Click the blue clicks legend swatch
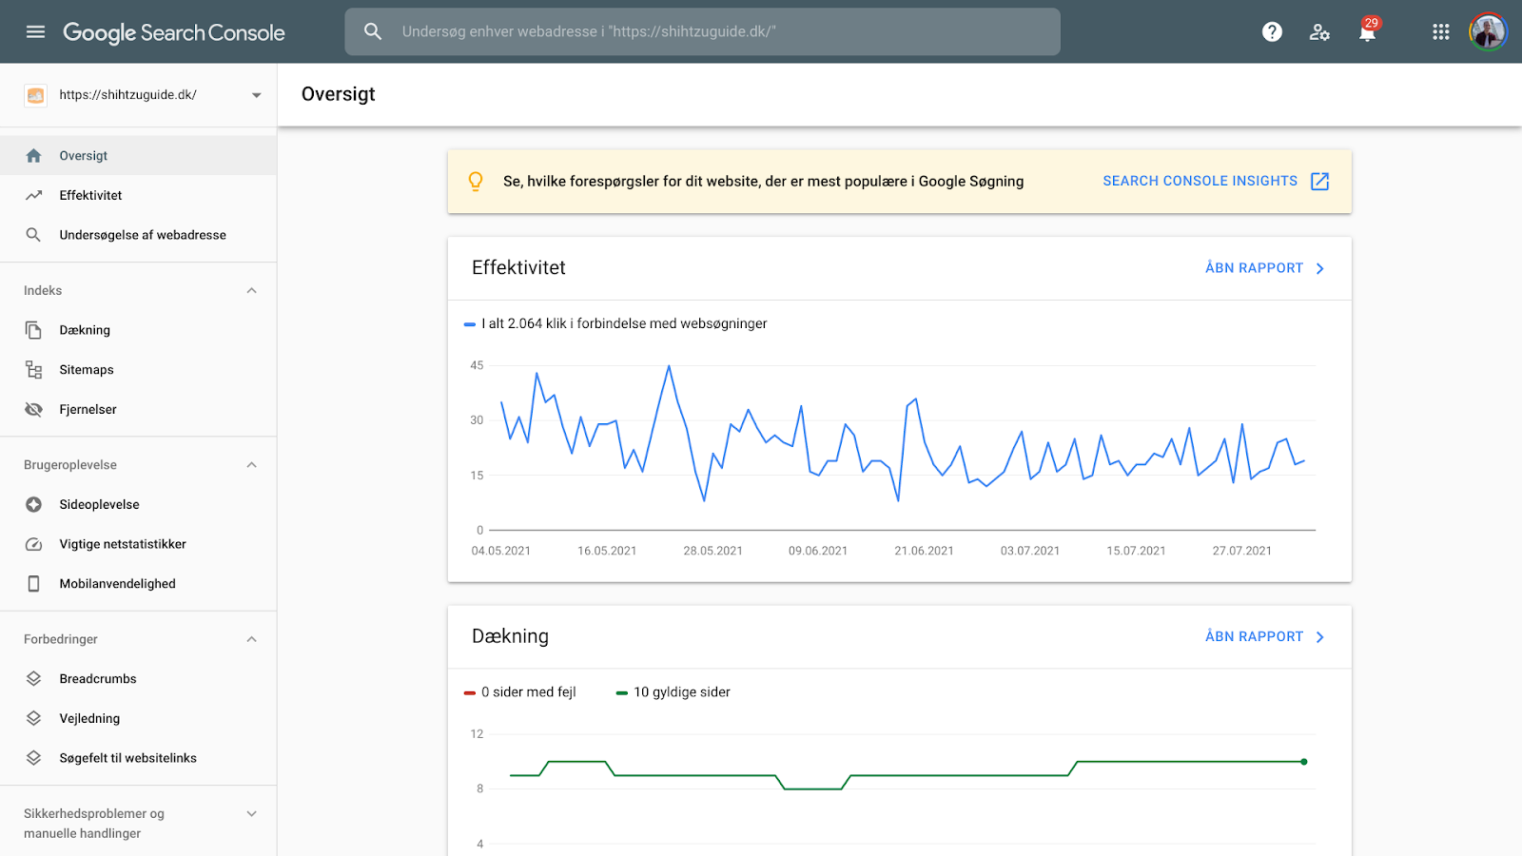Screen dimensions: 1522x856 [x=469, y=324]
